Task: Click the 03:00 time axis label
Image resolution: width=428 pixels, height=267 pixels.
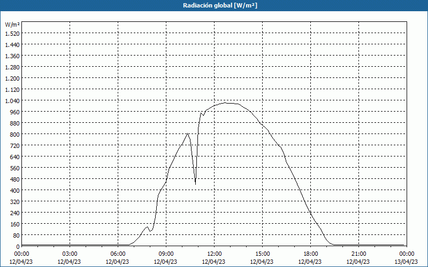Action: (70, 254)
